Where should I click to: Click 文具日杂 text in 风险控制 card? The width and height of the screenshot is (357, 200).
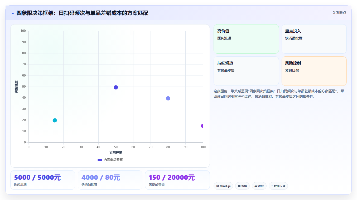click(292, 70)
